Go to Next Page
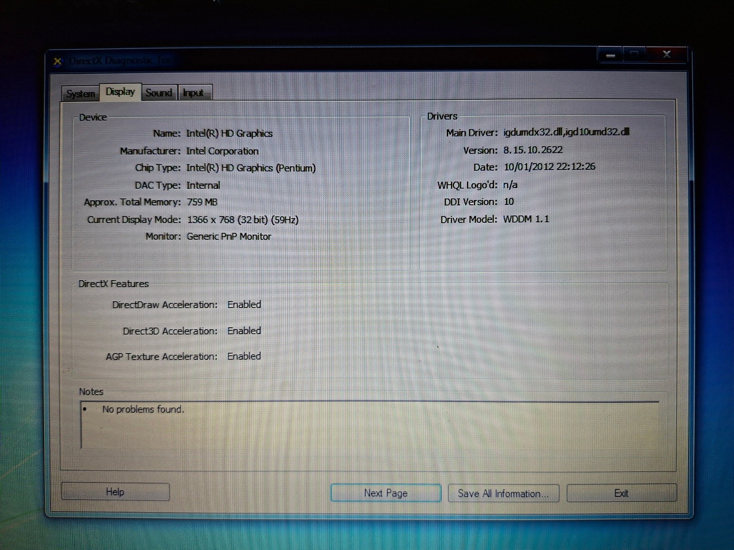734x550 pixels. (386, 493)
